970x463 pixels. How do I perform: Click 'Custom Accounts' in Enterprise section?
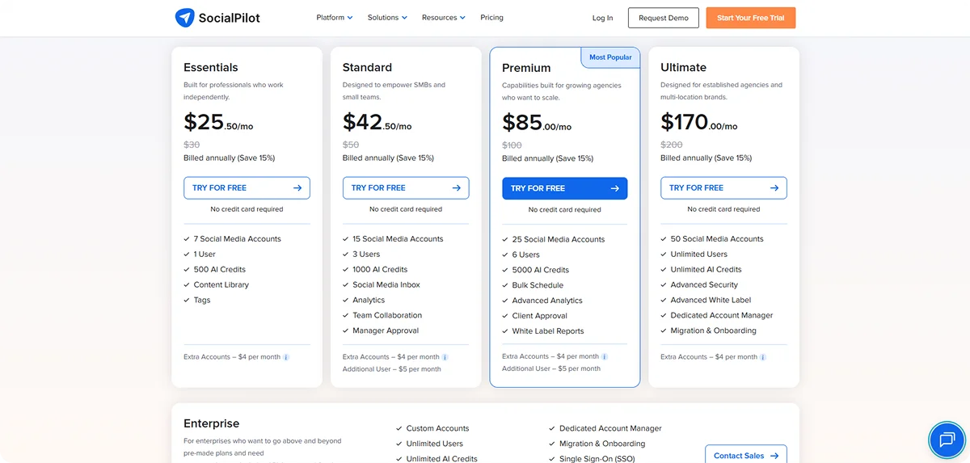coord(437,429)
